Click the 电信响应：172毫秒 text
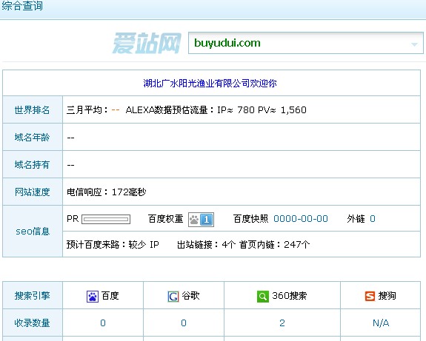426x341 pixels. [106, 192]
